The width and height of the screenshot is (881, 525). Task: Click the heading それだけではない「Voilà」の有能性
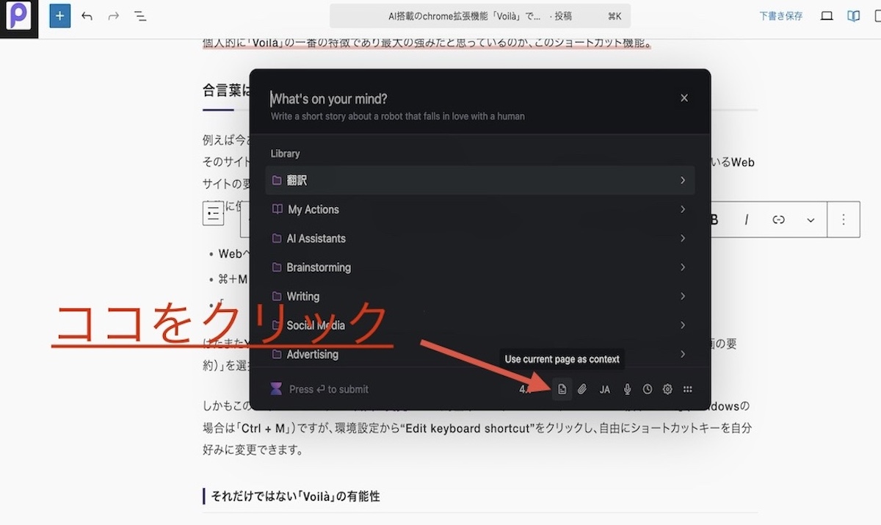tap(295, 496)
